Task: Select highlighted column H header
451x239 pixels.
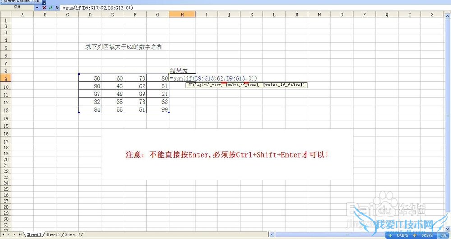Action: click(x=182, y=14)
